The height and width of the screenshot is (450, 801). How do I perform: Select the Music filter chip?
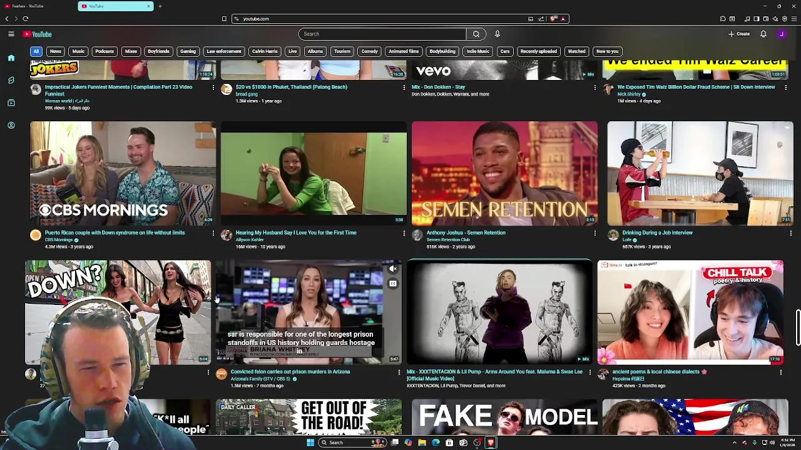click(x=78, y=51)
